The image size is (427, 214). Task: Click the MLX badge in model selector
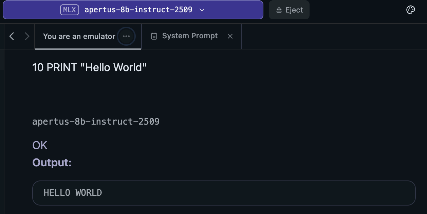click(x=70, y=10)
